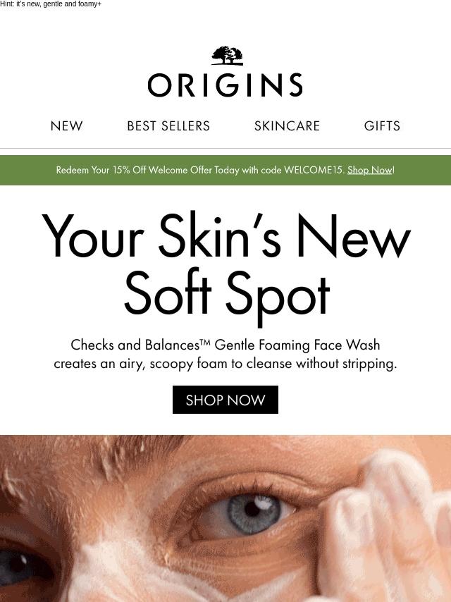Image resolution: width=451 pixels, height=602 pixels.
Task: Click the "Gentle Foaming Face Wash" text
Action: pos(297,345)
